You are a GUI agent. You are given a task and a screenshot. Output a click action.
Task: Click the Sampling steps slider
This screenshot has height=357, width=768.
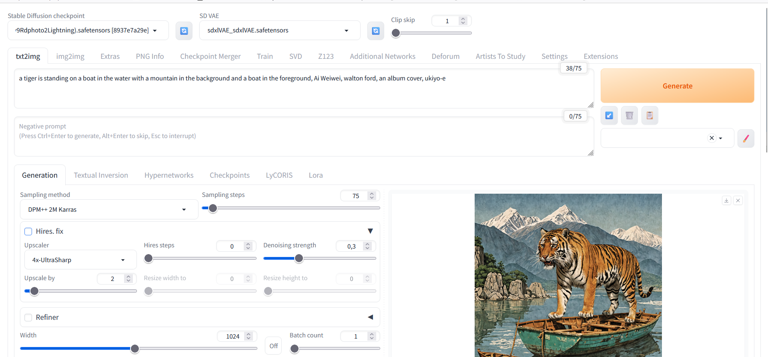[x=291, y=208]
